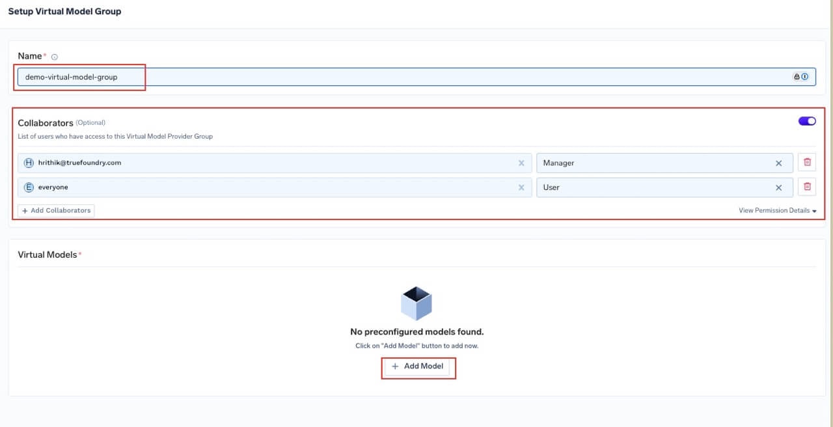Clear the User role using its X icon
This screenshot has height=427, width=833.
[x=778, y=187]
